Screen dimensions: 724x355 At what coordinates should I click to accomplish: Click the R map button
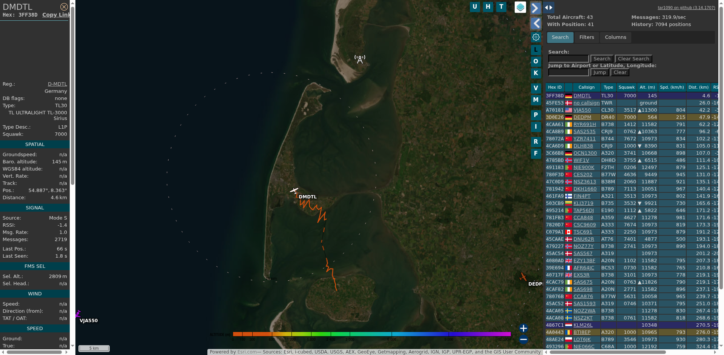pos(536,141)
